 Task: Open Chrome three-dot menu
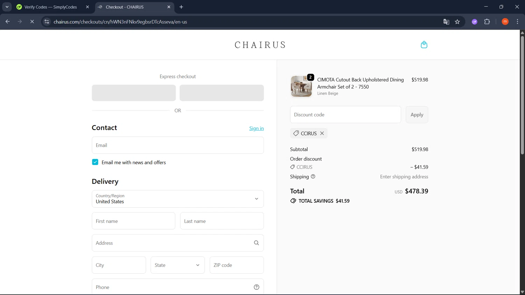coord(517,22)
